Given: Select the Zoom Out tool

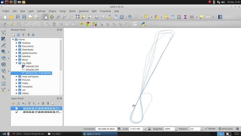Looking at the screenshot, I should 65,17.
